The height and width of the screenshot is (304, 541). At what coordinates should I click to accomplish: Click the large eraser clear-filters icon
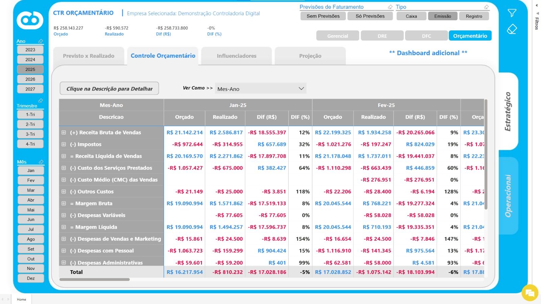click(512, 29)
